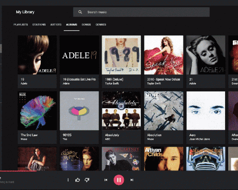Screen dimensions: 238x190
Task: Click the '2010 - Speak Now Deluxe' title
Action: (x=164, y=79)
